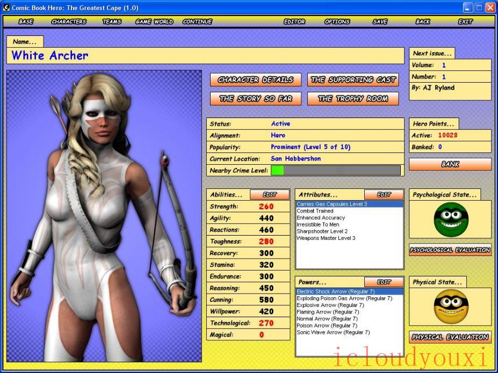Open PSYCHOLOGICAL EVALUATION

[x=450, y=250]
